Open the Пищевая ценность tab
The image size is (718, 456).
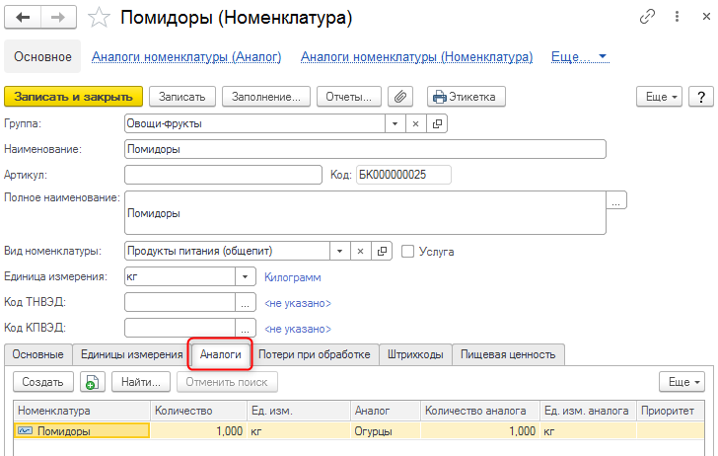(x=508, y=354)
